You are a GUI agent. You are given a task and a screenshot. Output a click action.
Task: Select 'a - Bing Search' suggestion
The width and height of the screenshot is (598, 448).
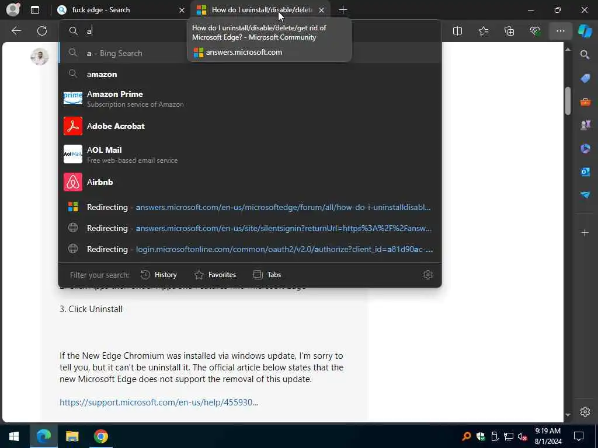click(250, 53)
